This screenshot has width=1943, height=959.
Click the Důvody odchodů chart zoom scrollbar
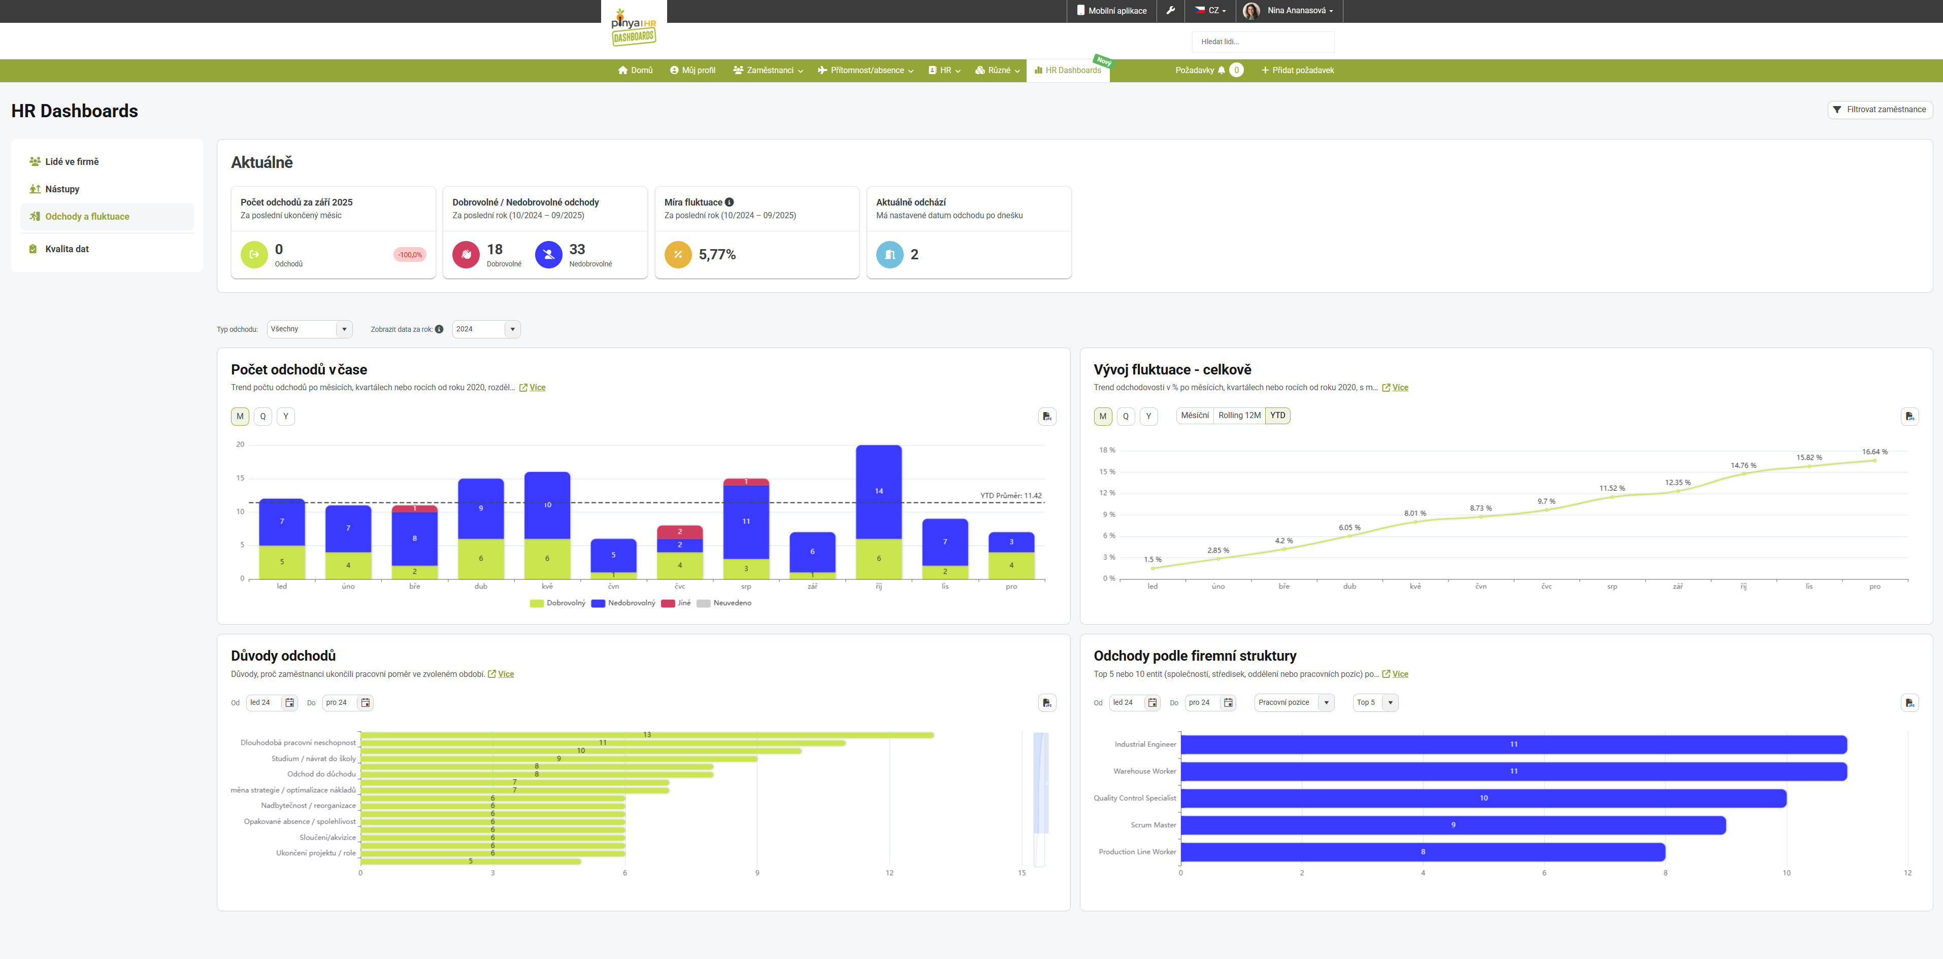point(1041,799)
